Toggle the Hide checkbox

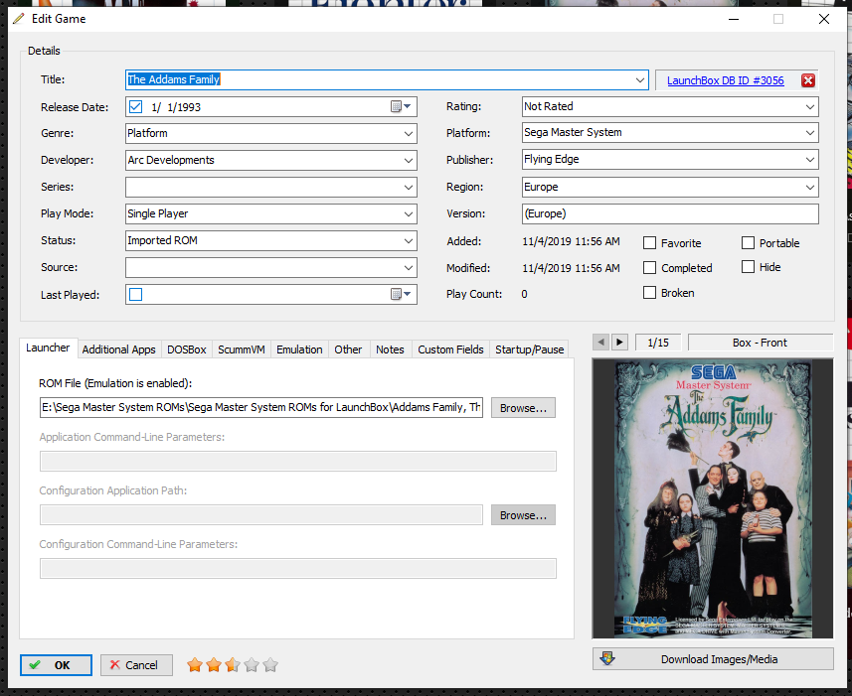click(x=749, y=267)
